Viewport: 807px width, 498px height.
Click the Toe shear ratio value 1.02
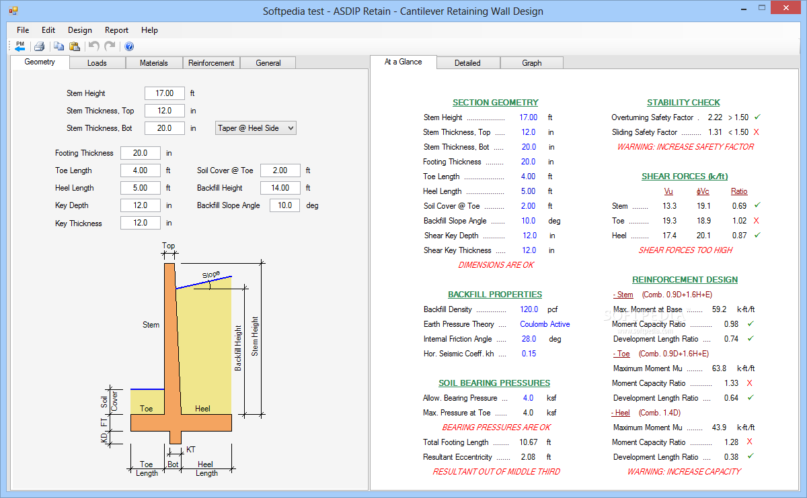[740, 221]
